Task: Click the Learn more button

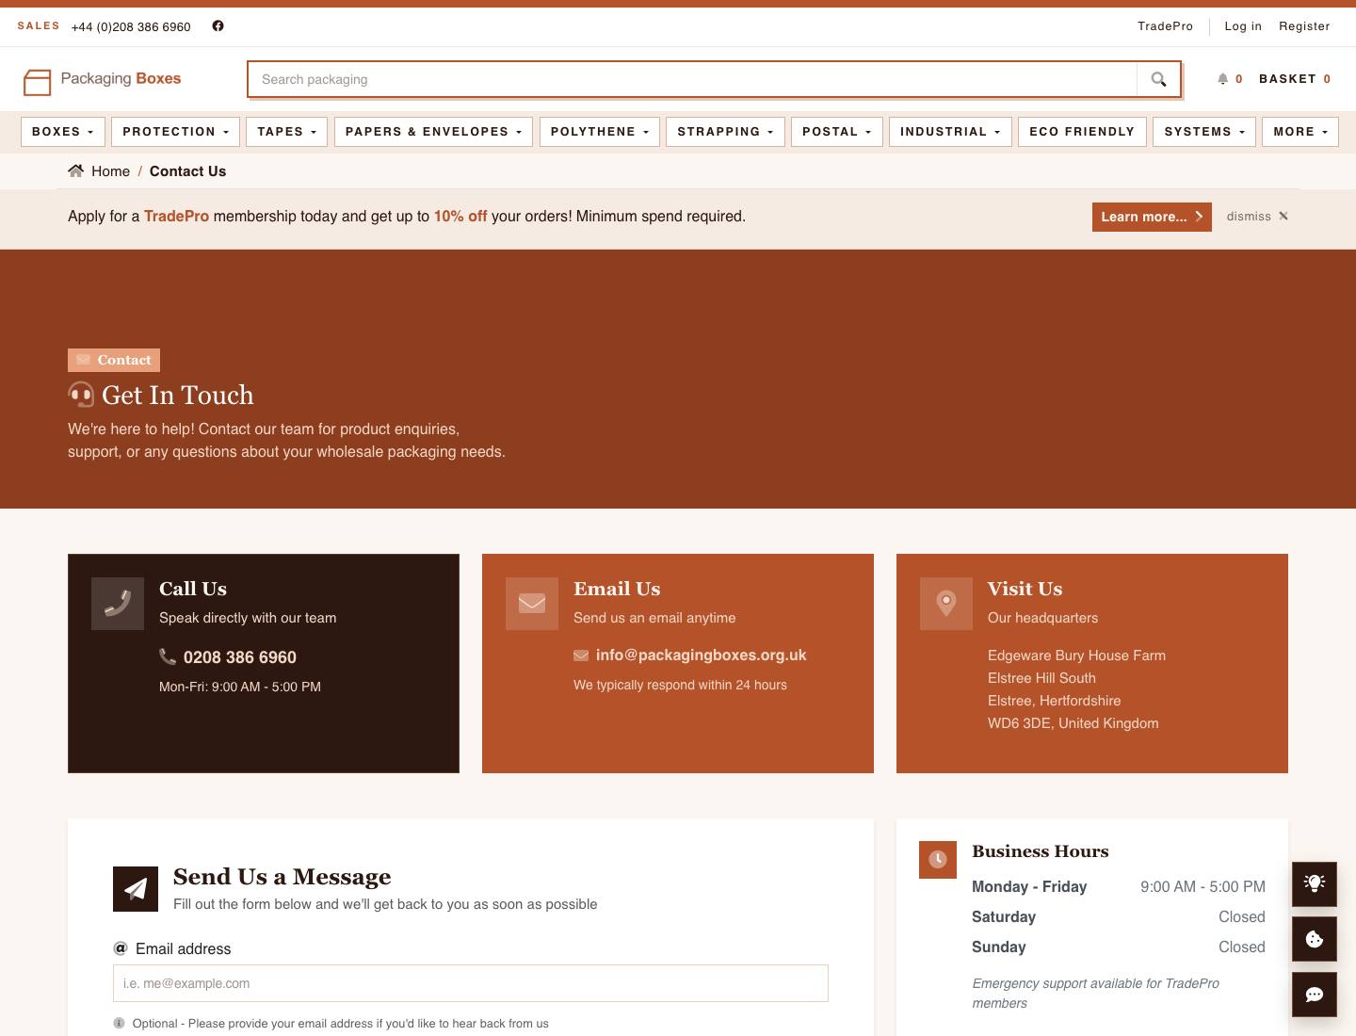Action: tap(1152, 217)
